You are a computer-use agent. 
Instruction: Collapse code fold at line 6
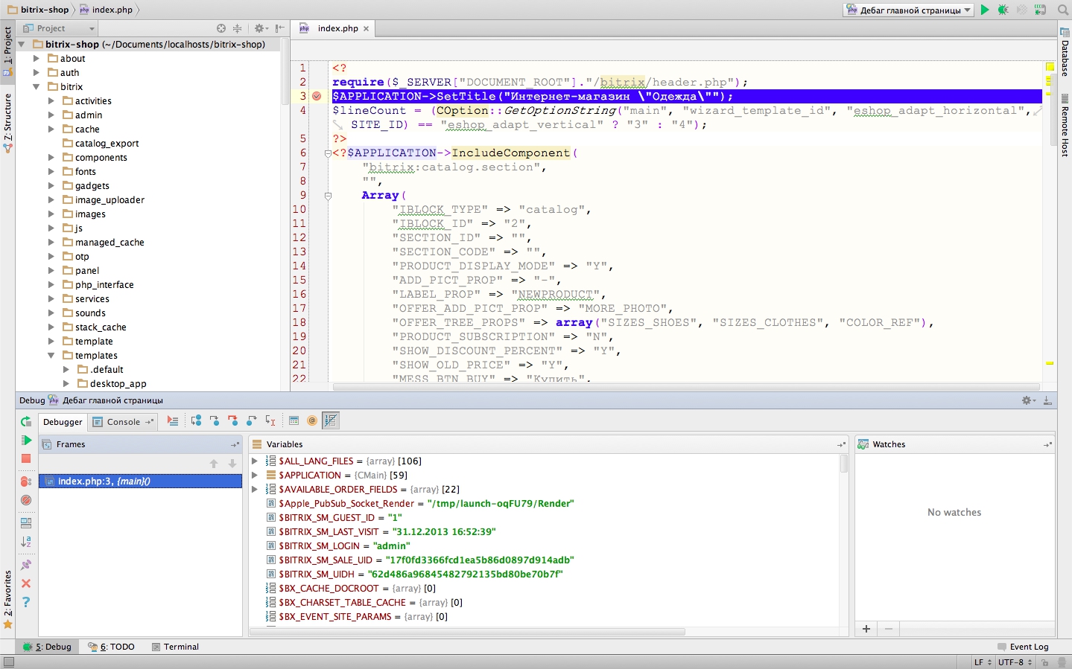click(x=328, y=153)
